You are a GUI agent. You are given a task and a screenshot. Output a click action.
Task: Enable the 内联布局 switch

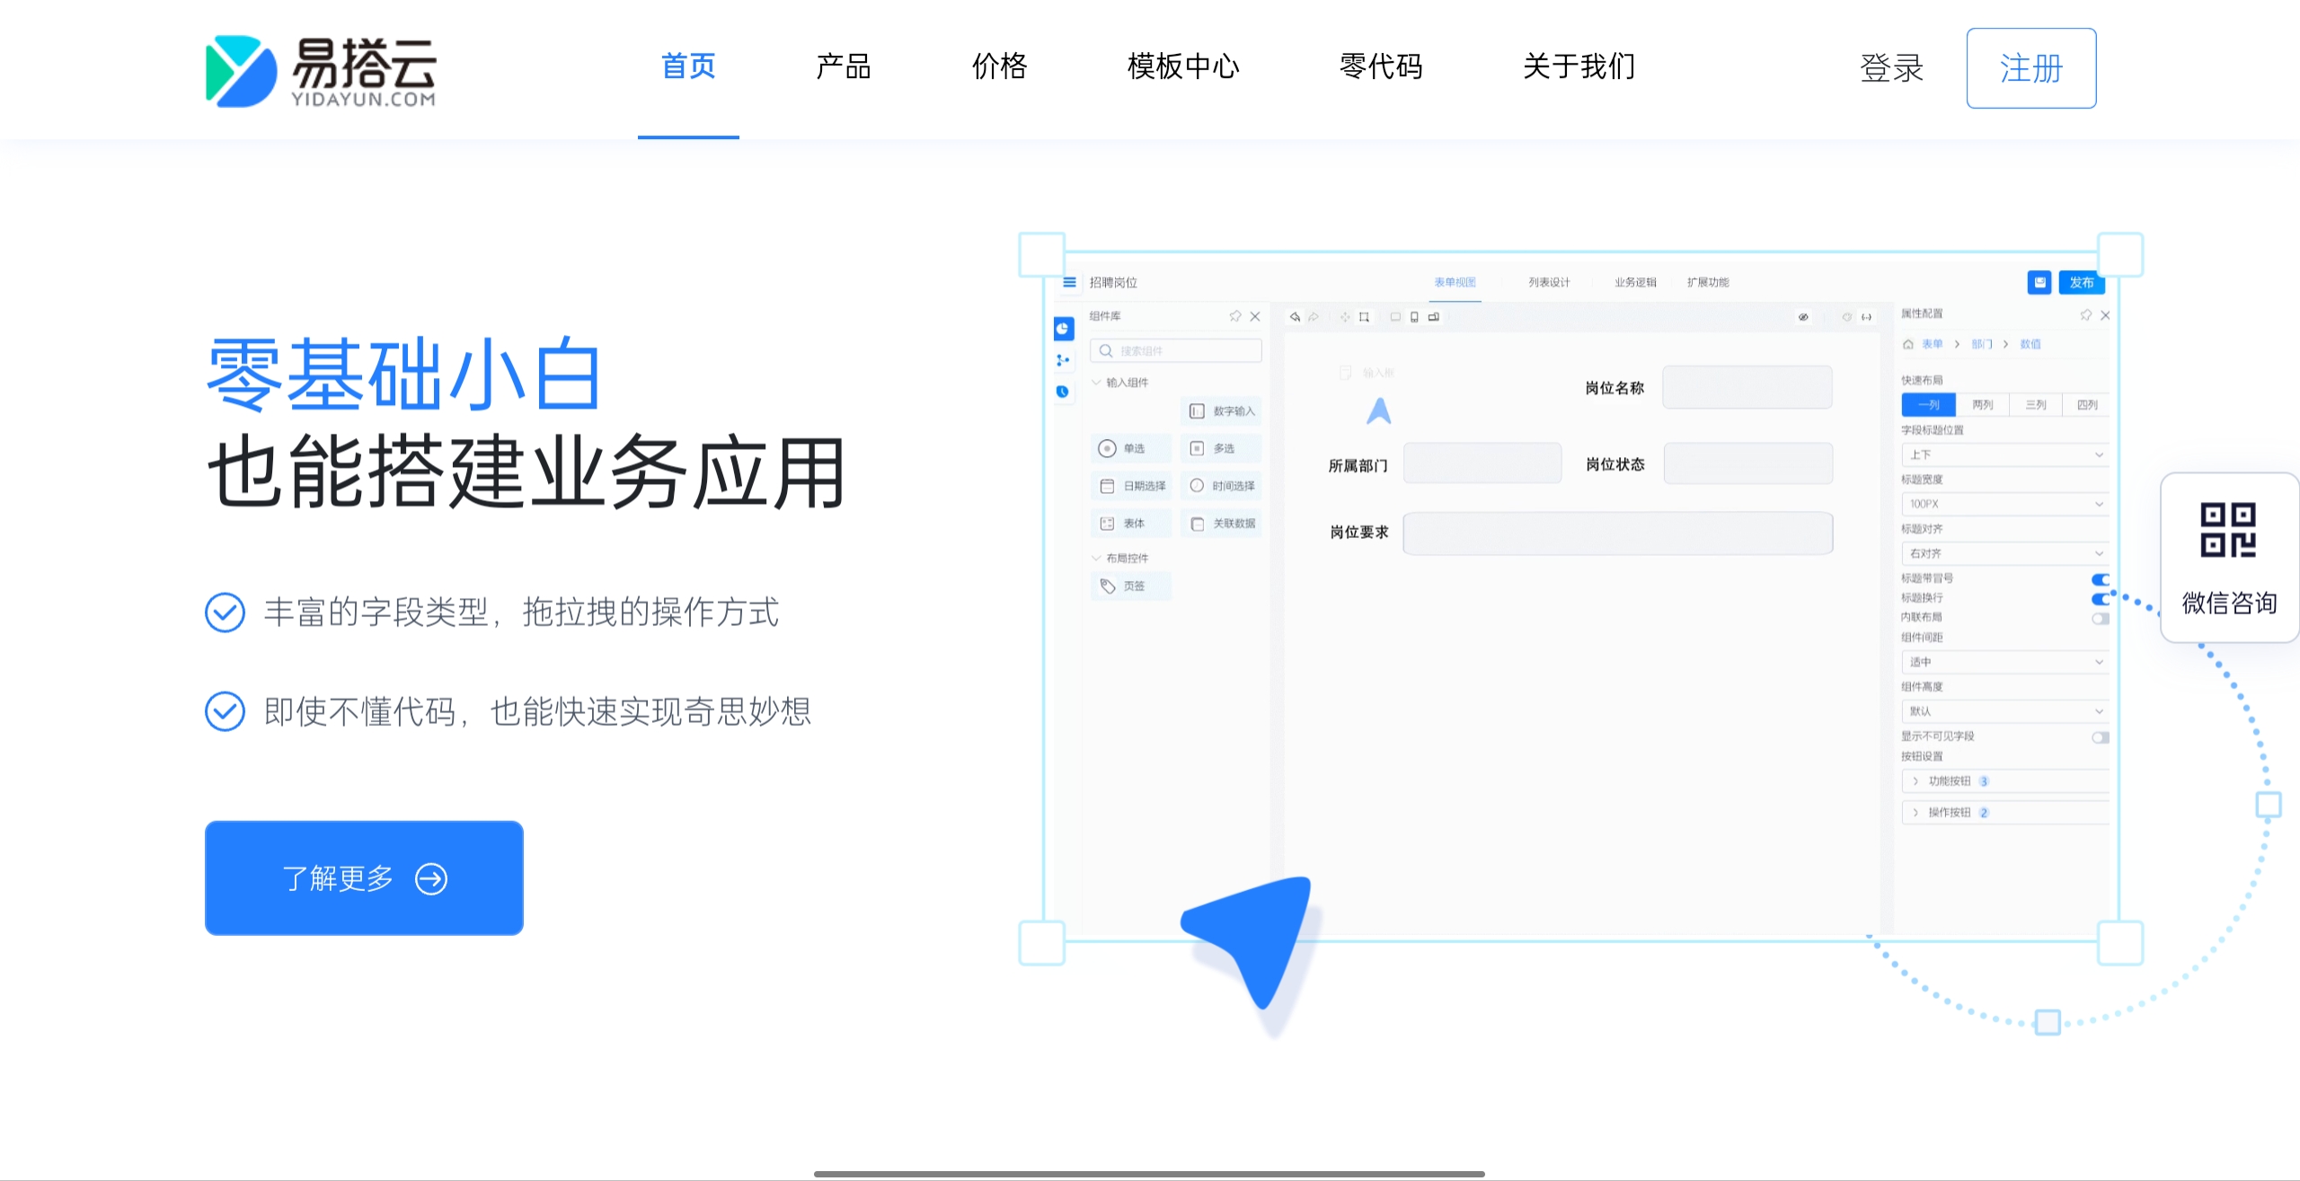[2100, 619]
